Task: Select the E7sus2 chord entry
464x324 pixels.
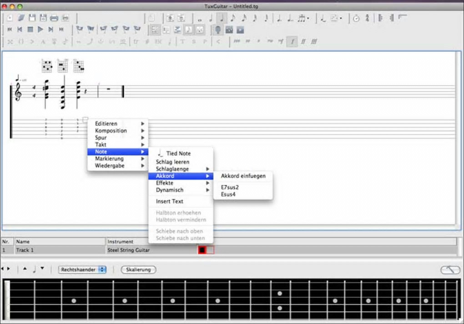Action: pos(230,187)
